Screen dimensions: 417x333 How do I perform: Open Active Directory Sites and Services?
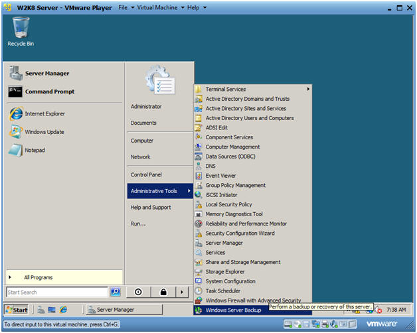point(252,108)
